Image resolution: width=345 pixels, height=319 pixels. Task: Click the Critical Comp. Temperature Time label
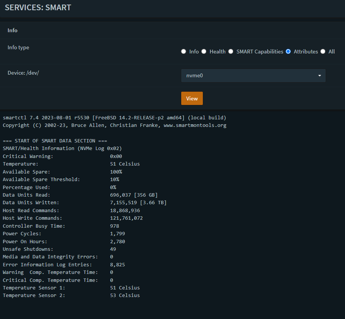[50, 280]
